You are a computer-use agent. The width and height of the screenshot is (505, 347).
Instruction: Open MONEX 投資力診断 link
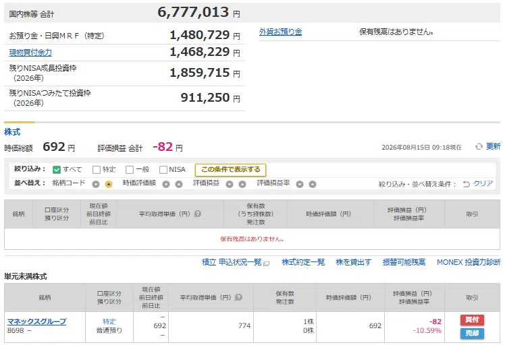(x=469, y=262)
